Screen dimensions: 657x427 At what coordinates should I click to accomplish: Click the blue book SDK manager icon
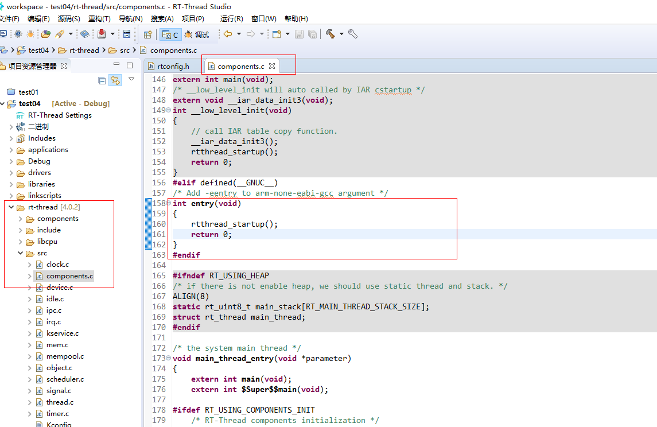point(85,34)
